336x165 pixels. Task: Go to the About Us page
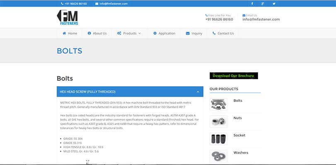pyautogui.click(x=97, y=33)
